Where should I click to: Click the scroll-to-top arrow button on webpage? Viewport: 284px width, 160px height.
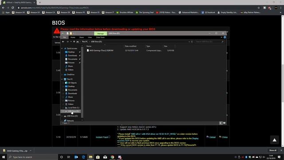tap(275, 140)
